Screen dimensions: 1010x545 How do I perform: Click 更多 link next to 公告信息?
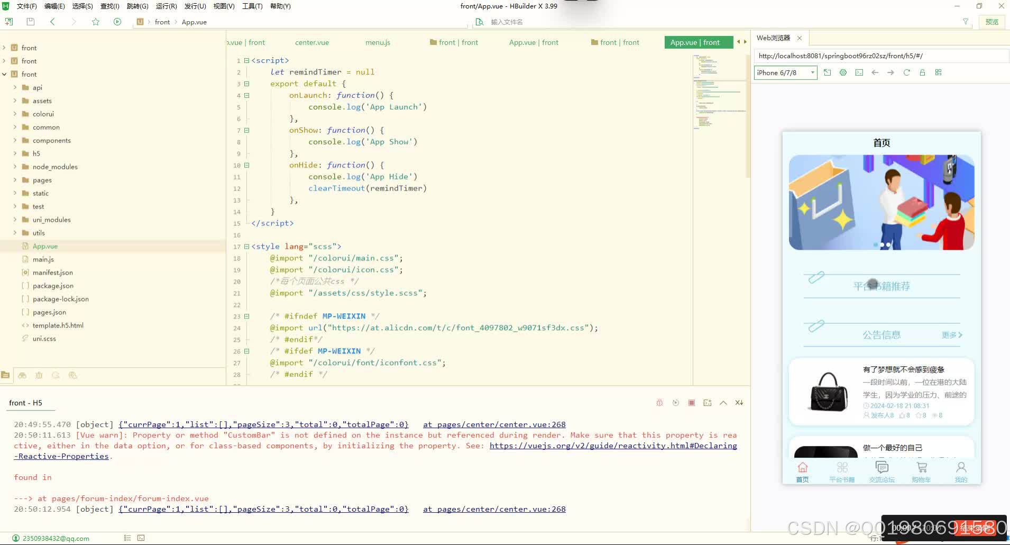point(952,335)
